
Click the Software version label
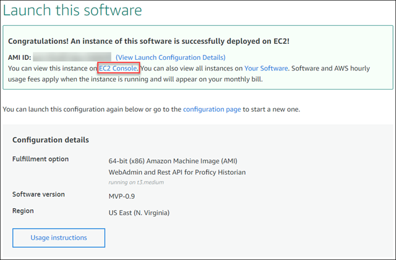point(38,195)
